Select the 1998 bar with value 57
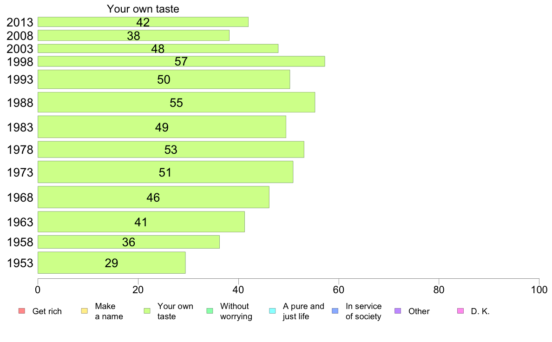The height and width of the screenshot is (342, 552). click(x=181, y=61)
